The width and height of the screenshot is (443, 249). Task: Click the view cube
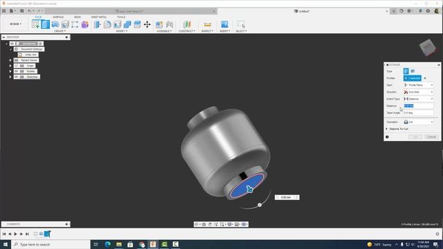(427, 47)
